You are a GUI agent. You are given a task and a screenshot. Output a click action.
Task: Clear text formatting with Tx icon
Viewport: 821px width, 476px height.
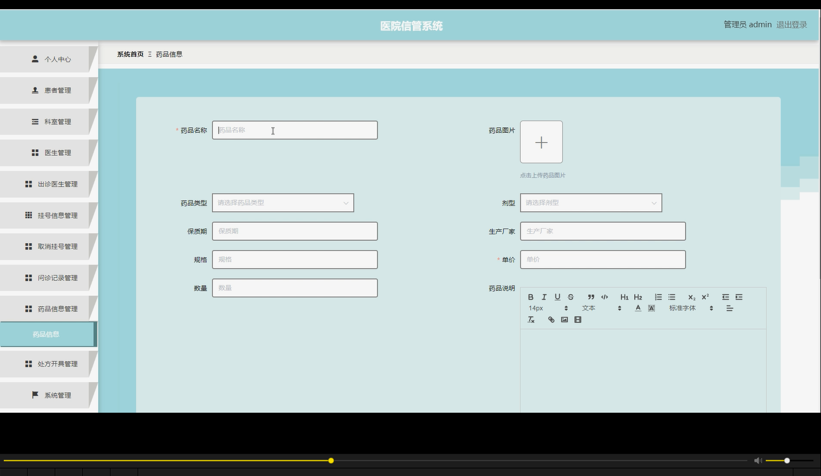coord(531,320)
